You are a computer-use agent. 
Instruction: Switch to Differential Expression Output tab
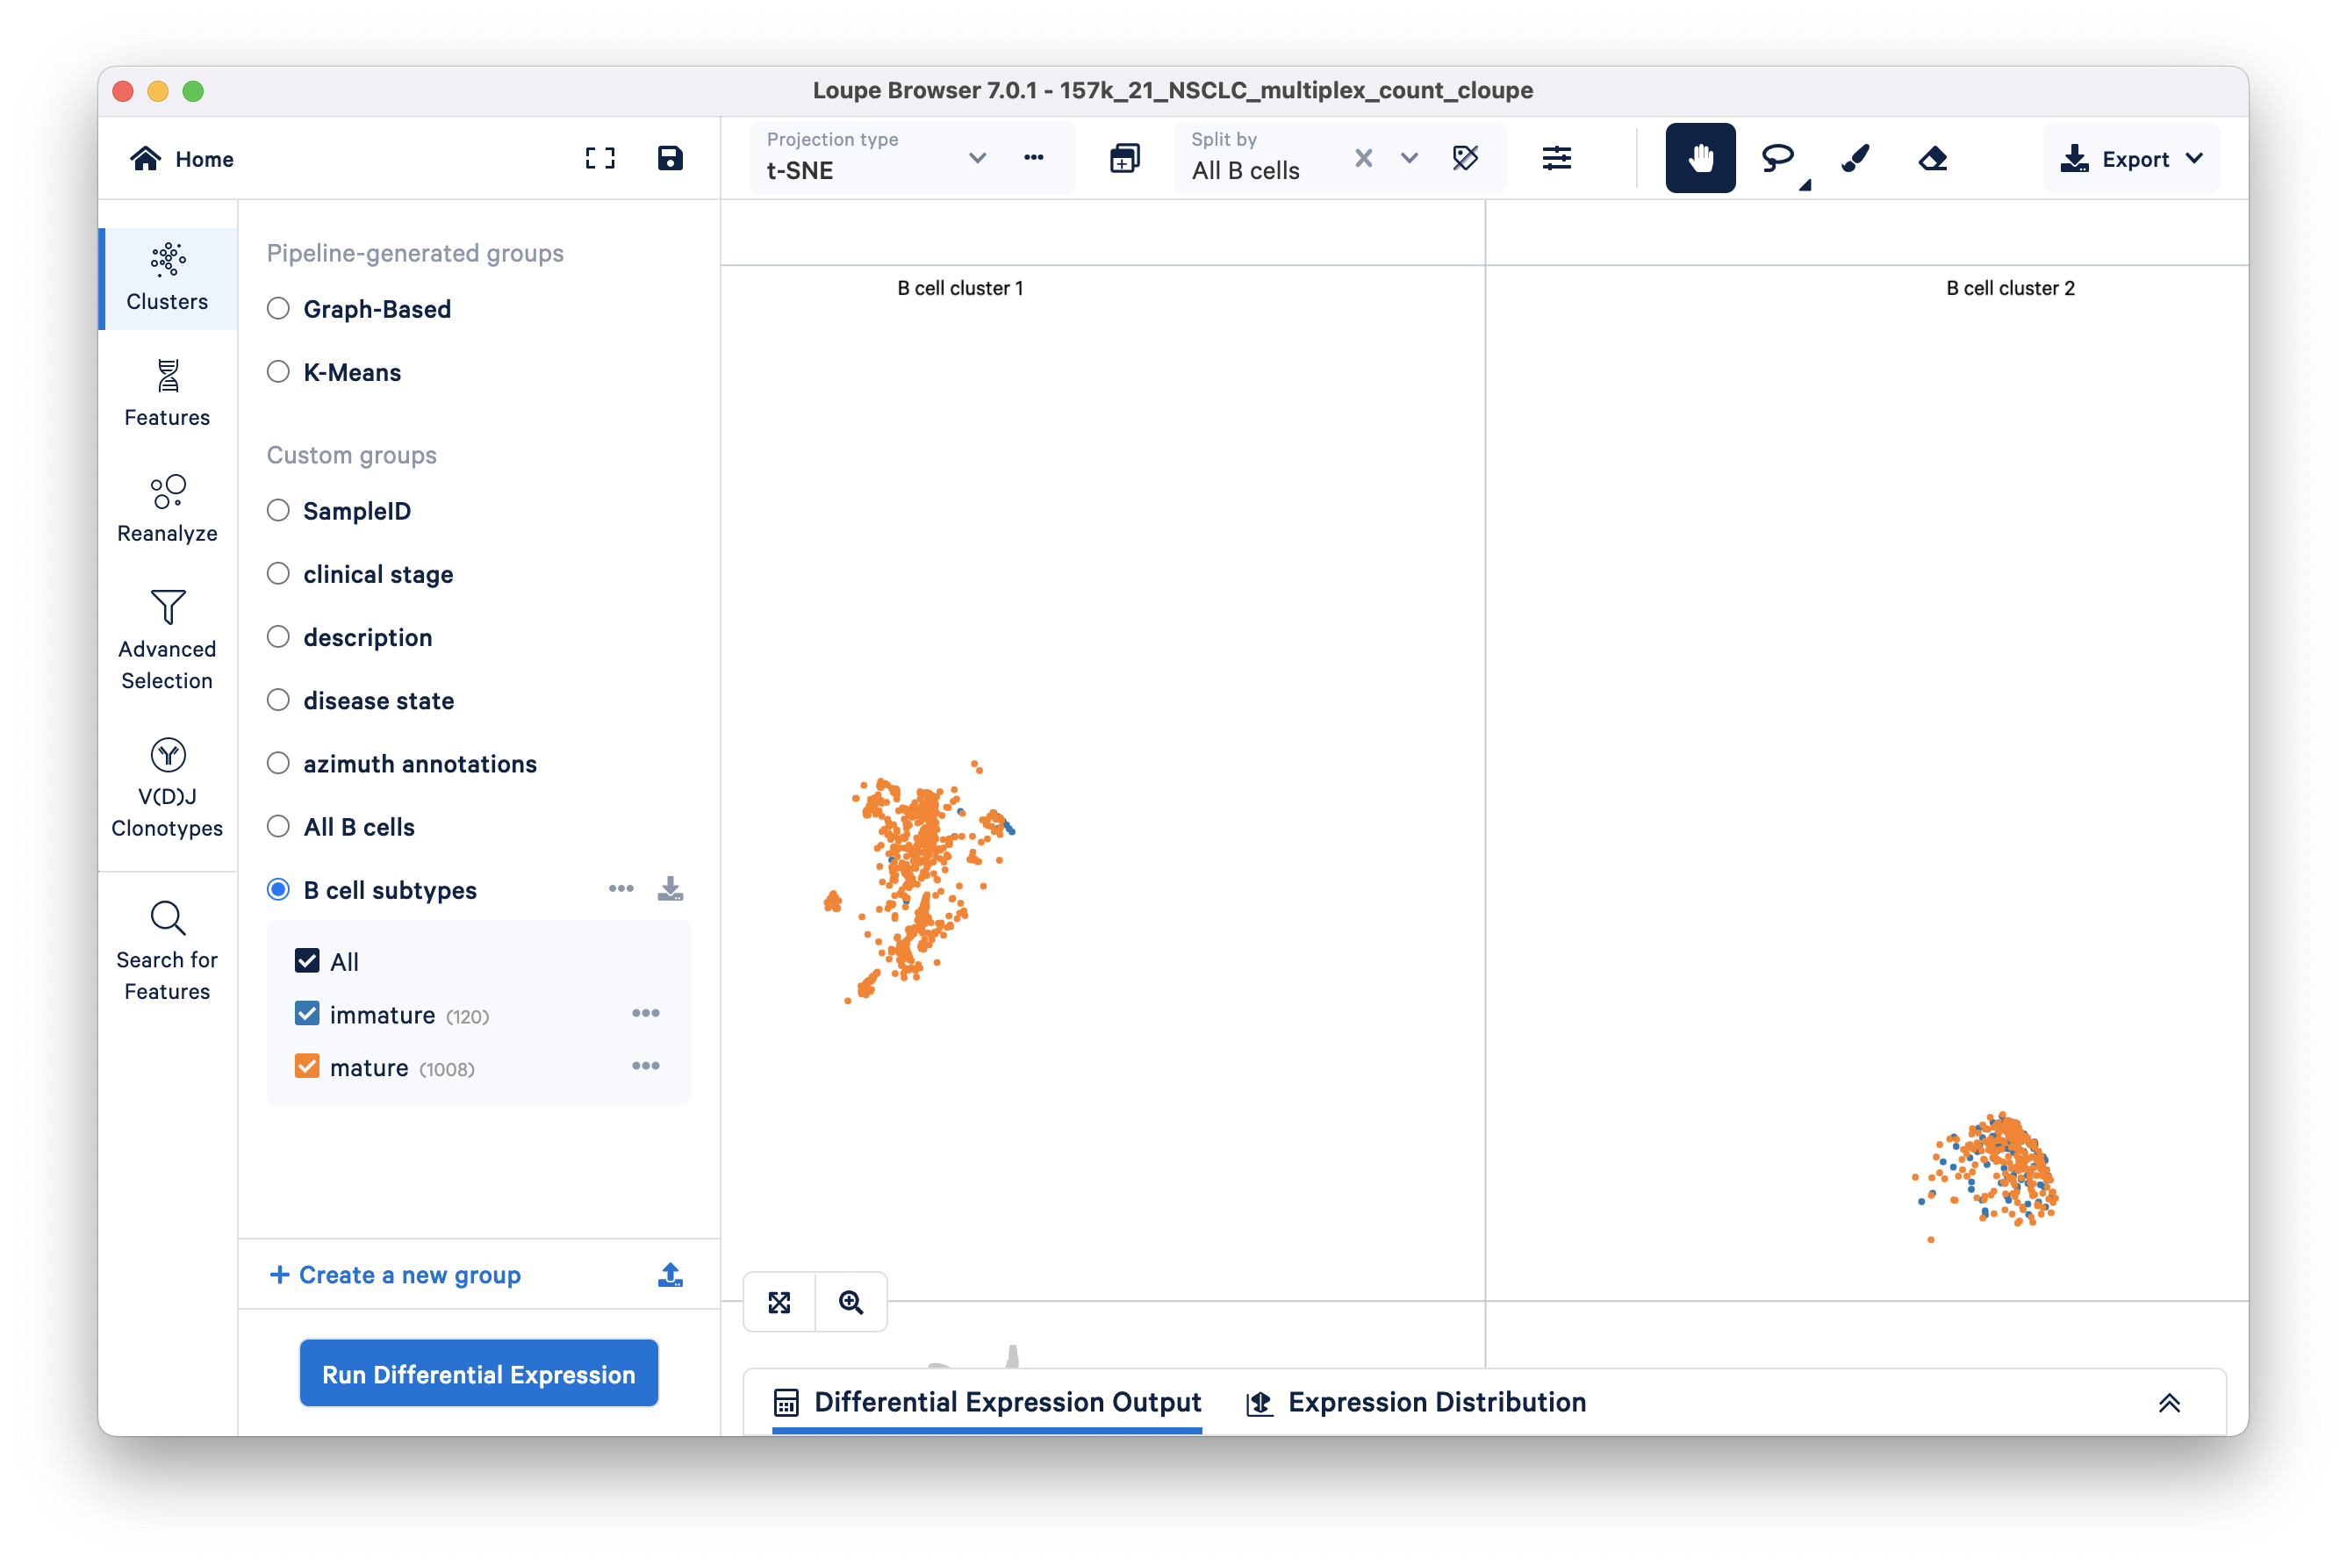coord(987,1402)
